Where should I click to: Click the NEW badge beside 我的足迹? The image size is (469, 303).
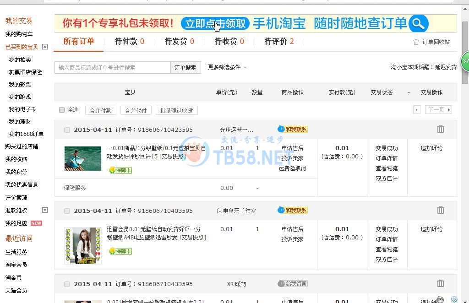tap(36, 223)
